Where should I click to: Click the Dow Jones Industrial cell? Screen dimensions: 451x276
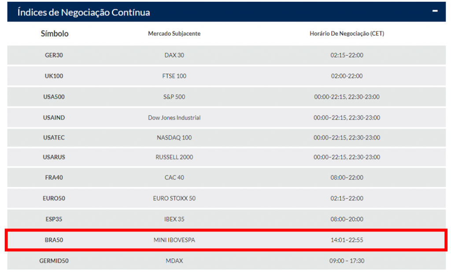[174, 118]
